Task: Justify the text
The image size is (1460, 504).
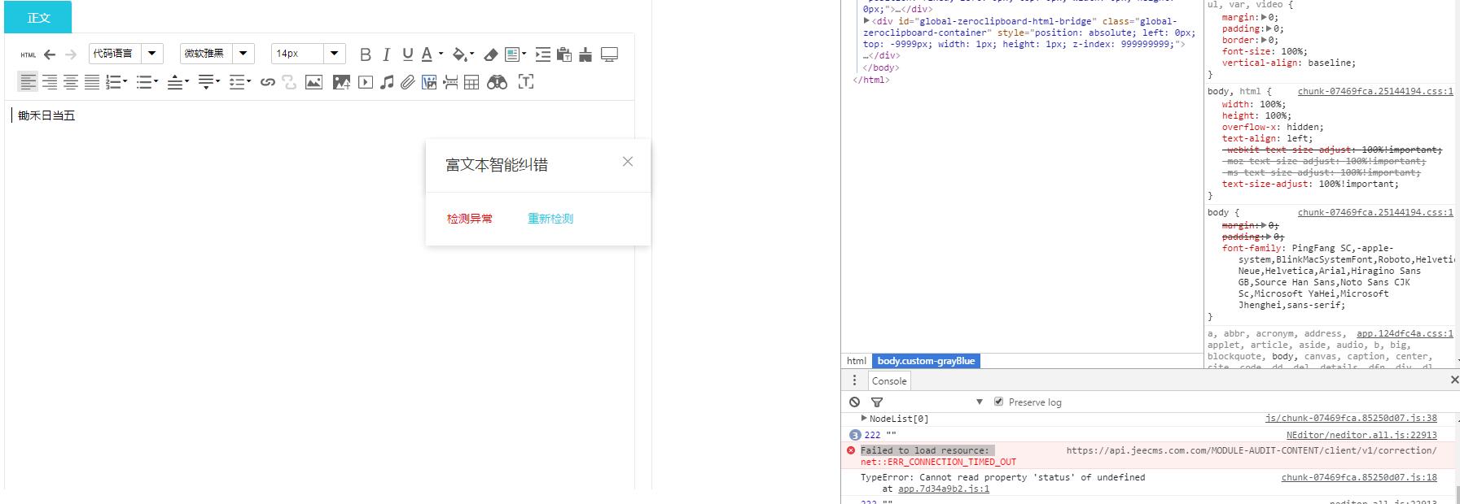Action: (x=92, y=82)
